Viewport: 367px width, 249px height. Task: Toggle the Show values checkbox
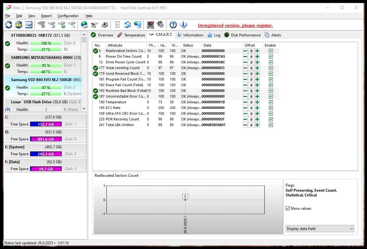click(288, 208)
